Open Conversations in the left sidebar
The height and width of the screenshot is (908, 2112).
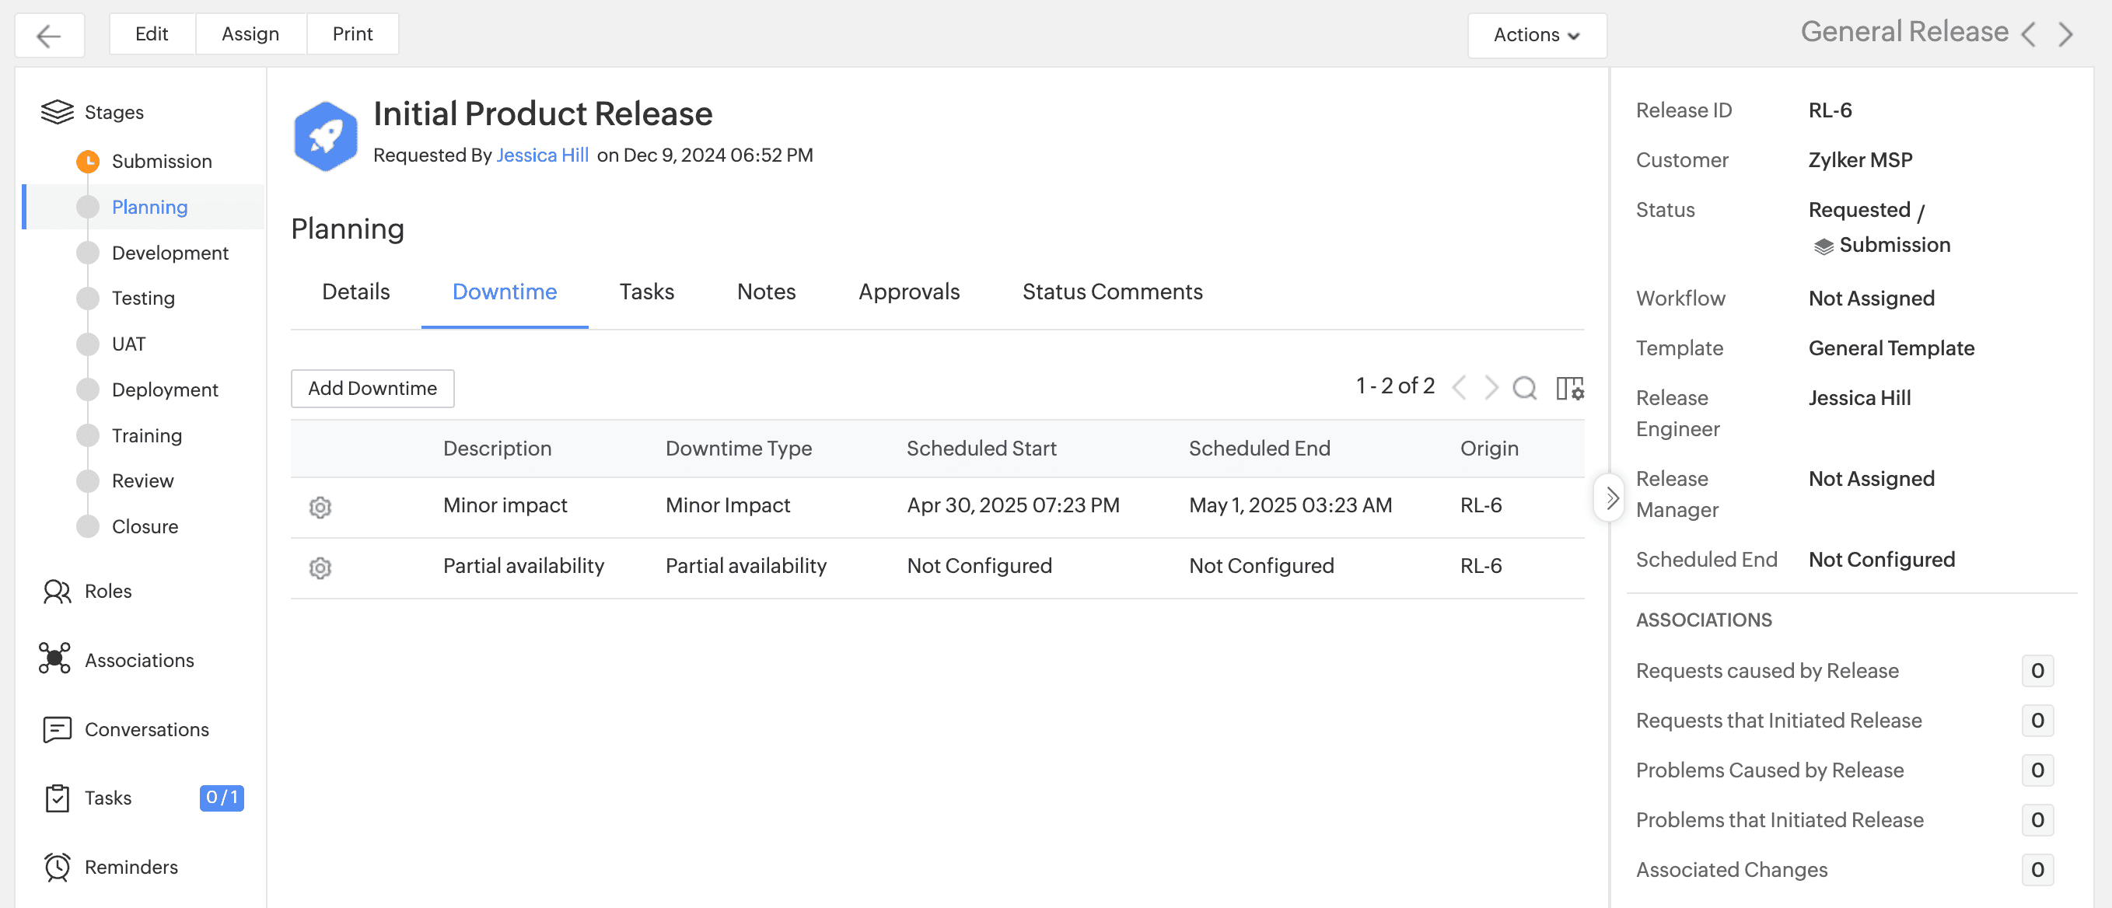(146, 728)
